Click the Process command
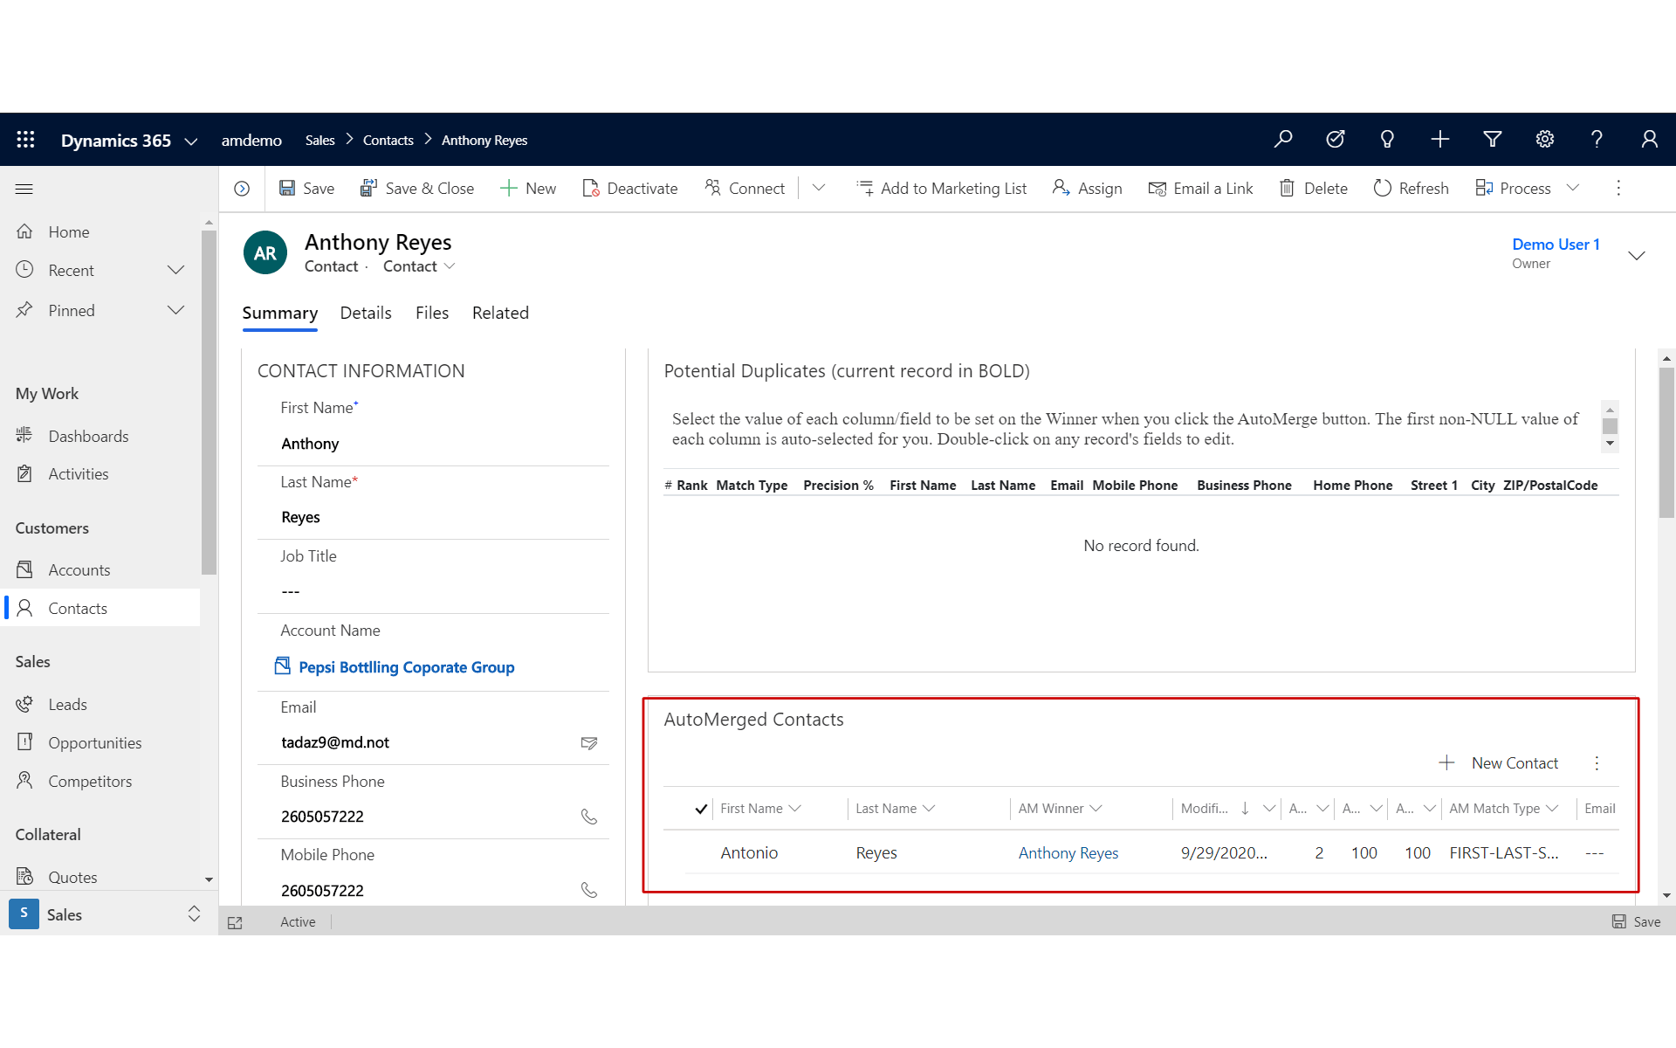 1513,189
